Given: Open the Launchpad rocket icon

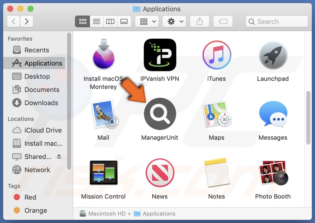Looking at the screenshot, I should point(273,55).
